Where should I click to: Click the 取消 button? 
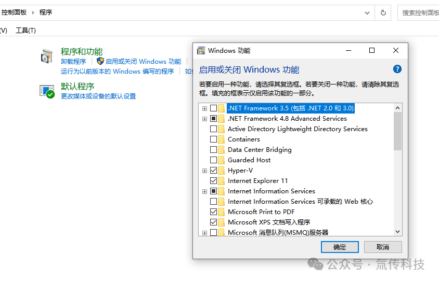pyautogui.click(x=383, y=247)
